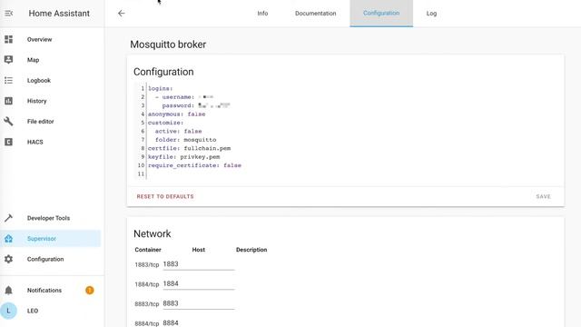Viewport: 581px width, 327px height.
Task: Click the 'customize:' line
Action: point(165,123)
